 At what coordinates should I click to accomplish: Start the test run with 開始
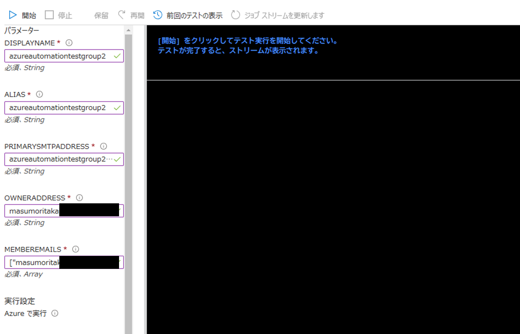[22, 15]
